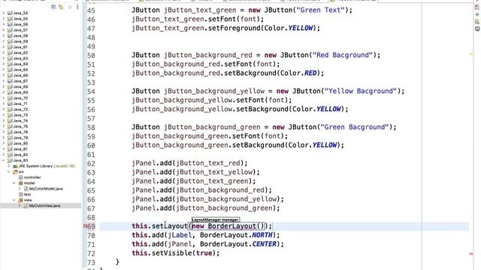Click the Java_76 project icon
This screenshot has height=270, width=481.
(10, 126)
